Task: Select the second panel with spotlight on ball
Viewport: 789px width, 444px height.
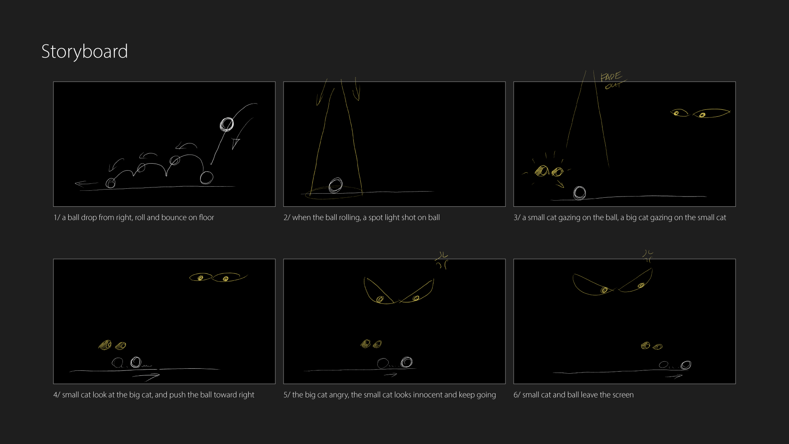Action: tap(394, 144)
